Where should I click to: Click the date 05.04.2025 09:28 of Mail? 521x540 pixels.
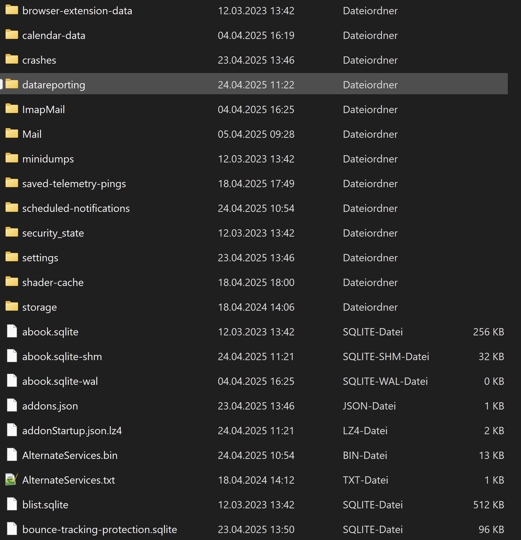[x=256, y=134]
